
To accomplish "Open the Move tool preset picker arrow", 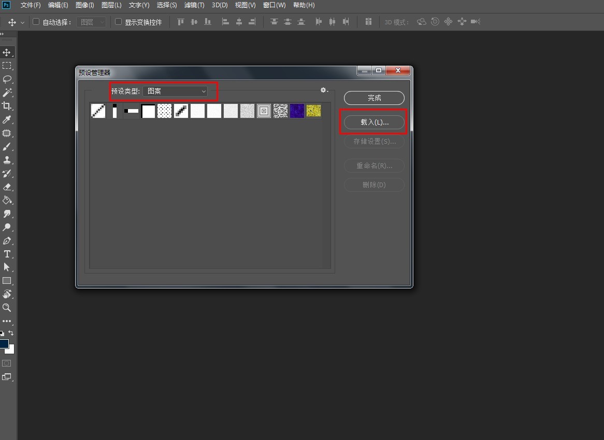I will coord(22,23).
